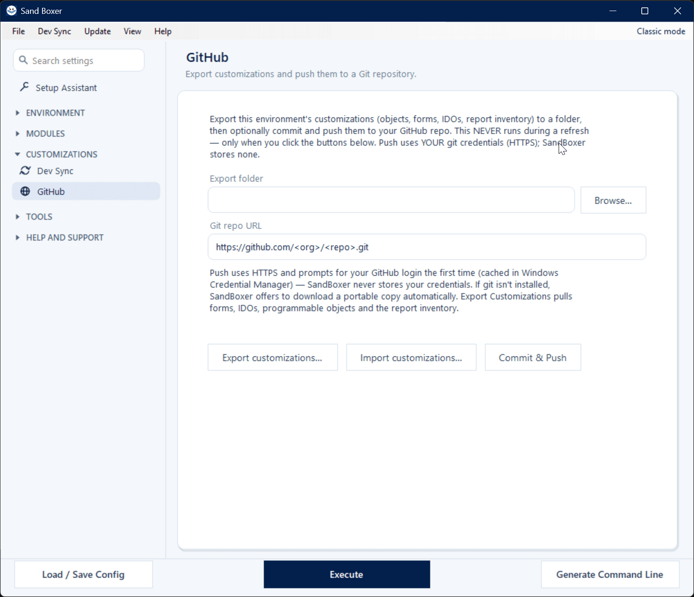Click the Sand Boxer app logo icon

click(x=12, y=11)
